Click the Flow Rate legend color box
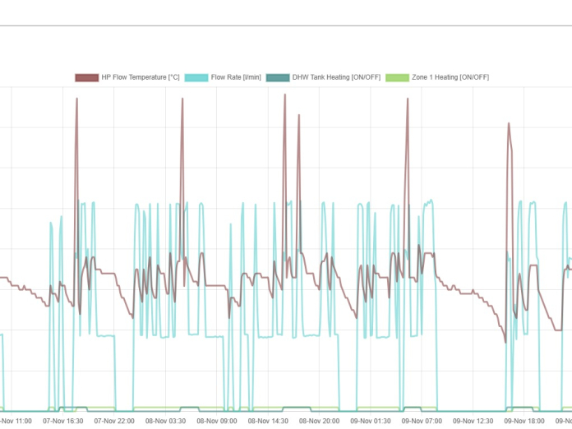This screenshot has width=572, height=429. 196,77
